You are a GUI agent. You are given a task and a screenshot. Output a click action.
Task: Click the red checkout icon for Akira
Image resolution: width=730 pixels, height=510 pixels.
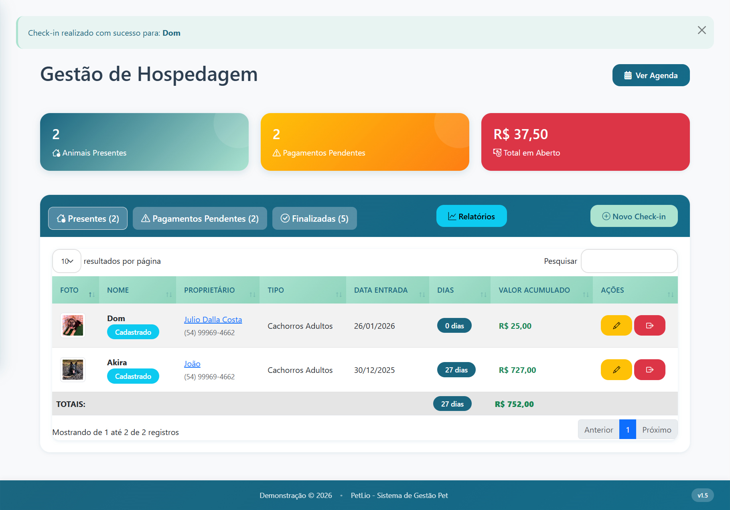point(649,370)
